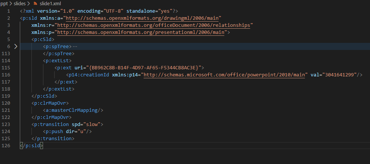Click the XML file icon in breadcrumb
Screen dimensions: 370x164
pyautogui.click(x=36, y=3)
